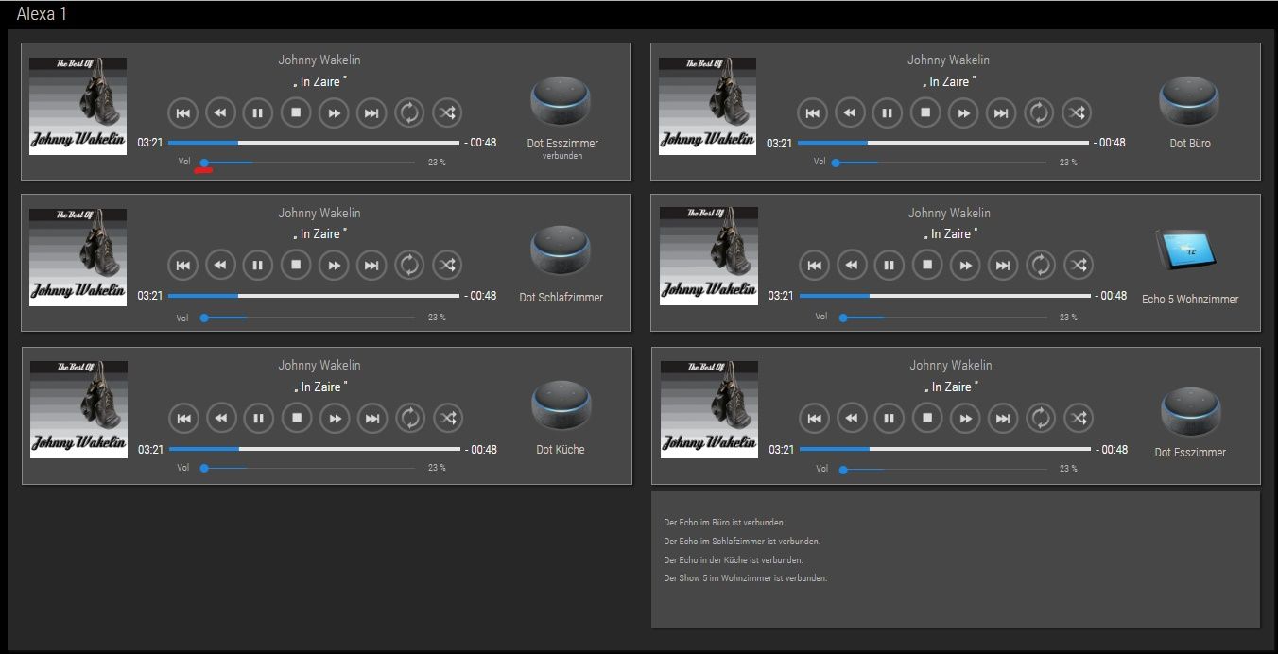Rewind button on Echo 5 Wohnzimmer
This screenshot has width=1278, height=654.
(x=852, y=266)
